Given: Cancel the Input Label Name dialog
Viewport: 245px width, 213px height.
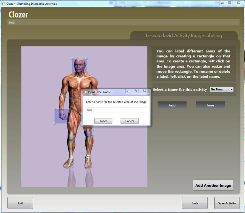Looking at the screenshot, I should click(x=130, y=121).
